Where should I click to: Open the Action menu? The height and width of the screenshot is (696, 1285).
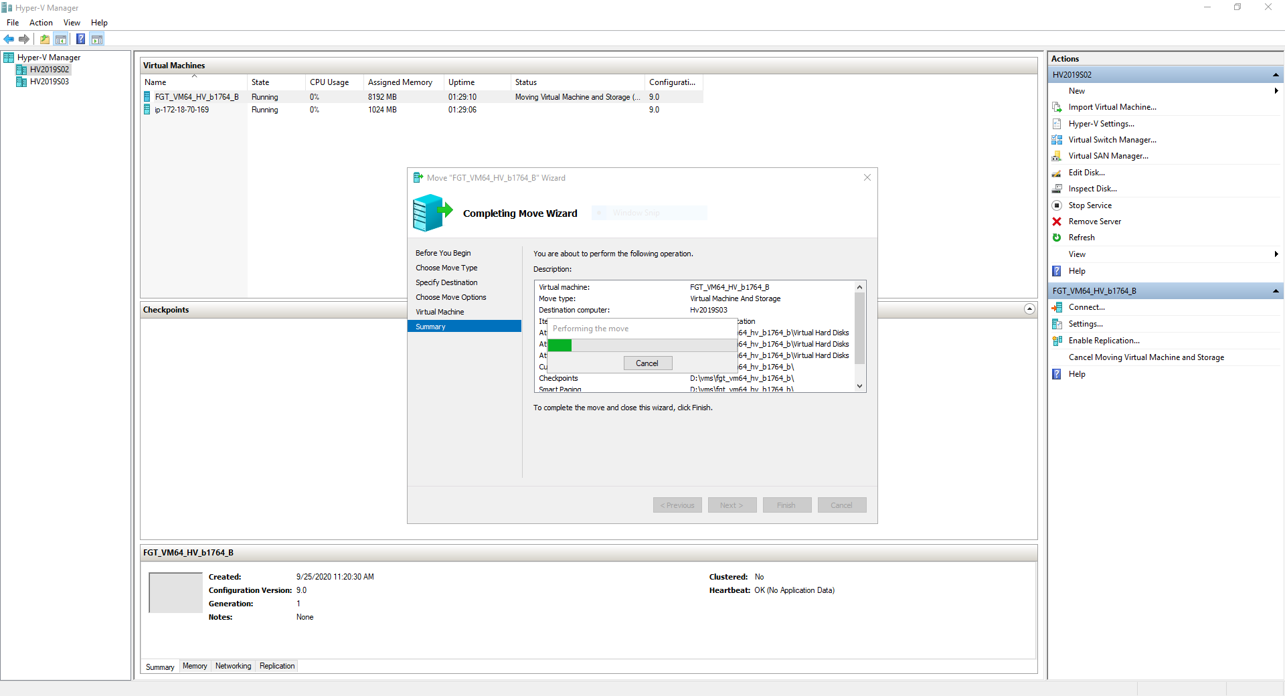41,22
